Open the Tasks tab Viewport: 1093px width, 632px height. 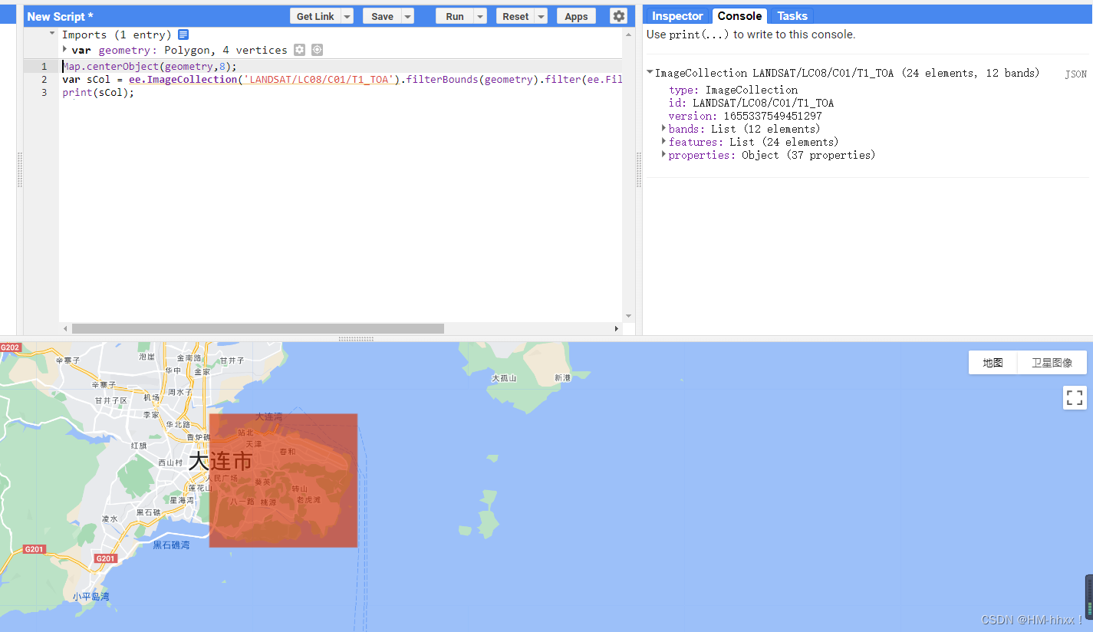click(792, 15)
